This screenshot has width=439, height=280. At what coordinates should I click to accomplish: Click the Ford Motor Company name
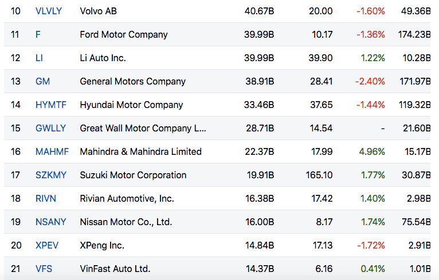124,34
